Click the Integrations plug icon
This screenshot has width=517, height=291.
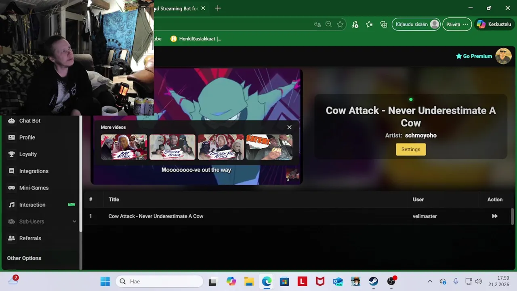(x=11, y=171)
